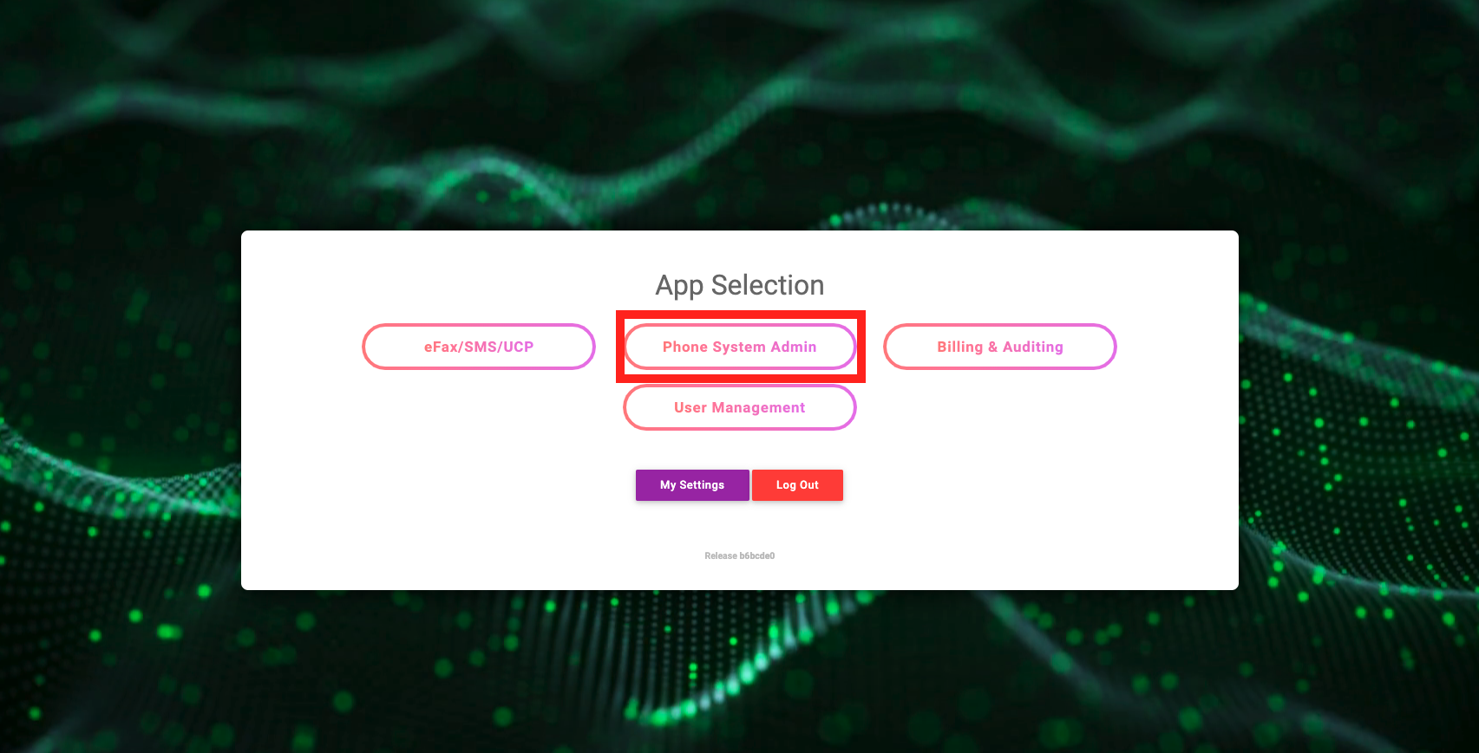Screen dimensions: 1479x753
Task: Click the App Selection heading
Action: click(x=740, y=285)
